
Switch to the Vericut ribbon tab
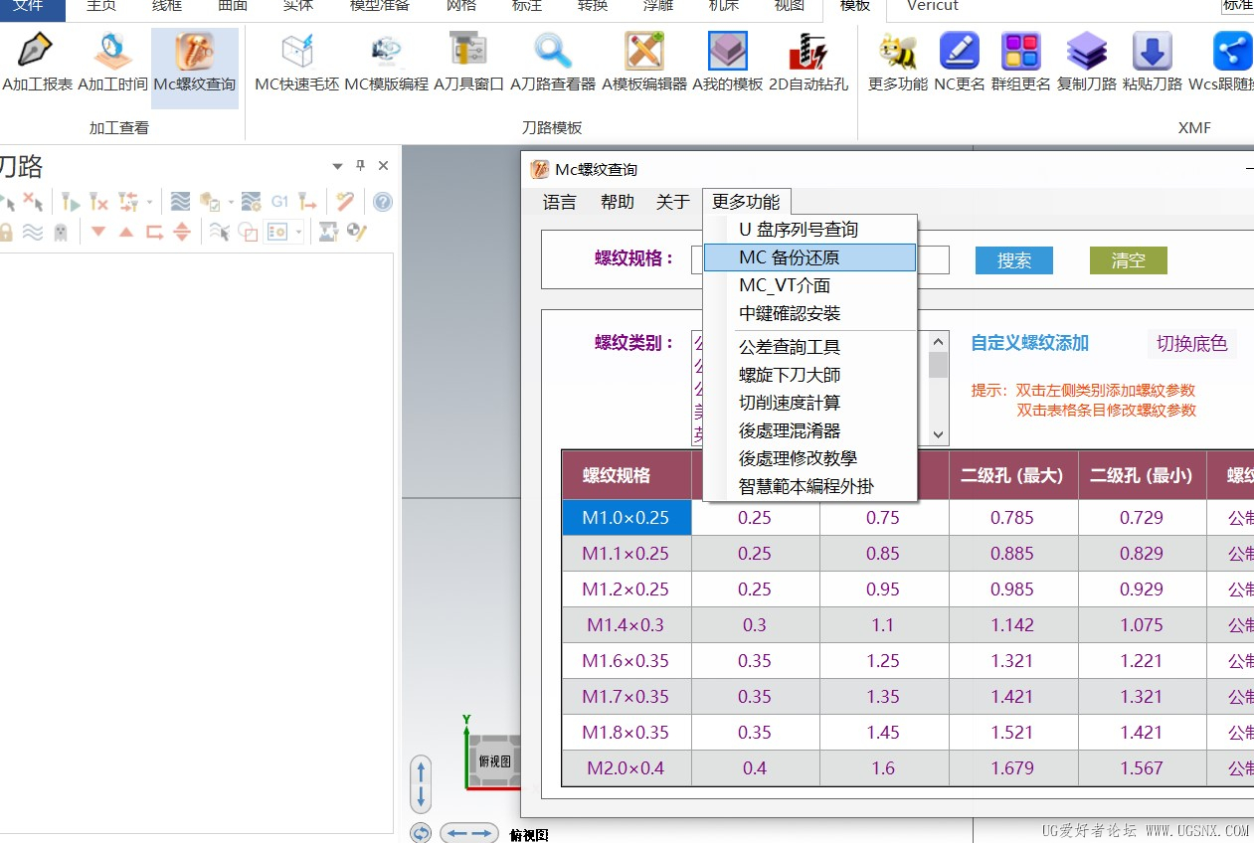click(x=932, y=6)
